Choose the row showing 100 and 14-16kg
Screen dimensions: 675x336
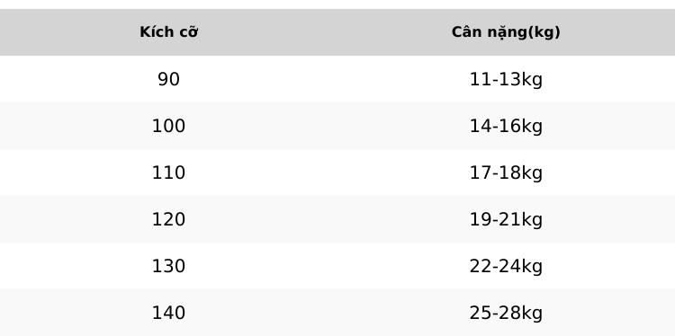[x=337, y=126]
